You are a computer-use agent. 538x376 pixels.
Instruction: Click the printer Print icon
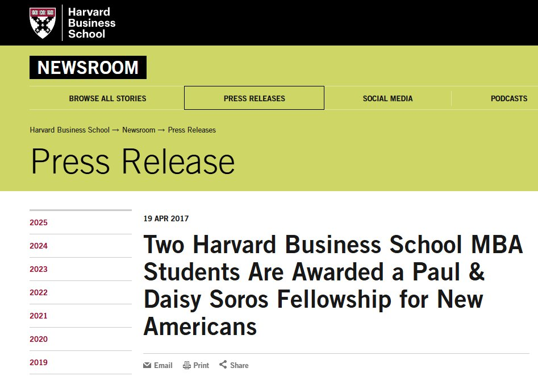[x=186, y=365]
